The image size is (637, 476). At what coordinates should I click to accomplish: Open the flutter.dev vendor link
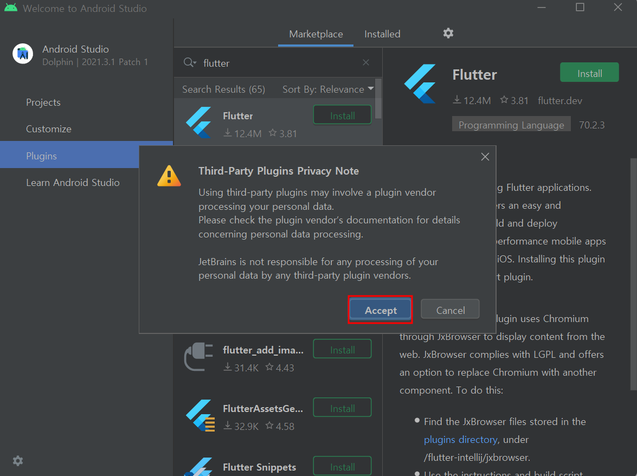(560, 101)
